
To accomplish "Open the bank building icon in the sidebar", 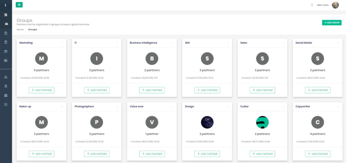I will pyautogui.click(x=6, y=95).
